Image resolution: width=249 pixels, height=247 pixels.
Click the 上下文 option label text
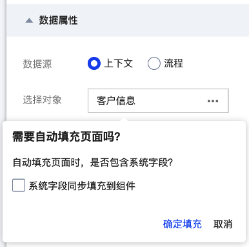(x=119, y=63)
